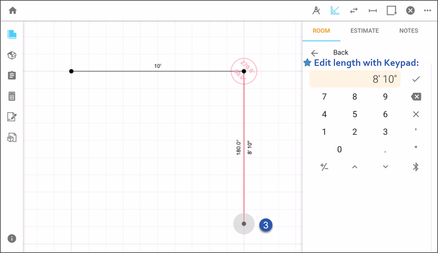
Task: Tap the inches mark key
Action: click(x=416, y=148)
